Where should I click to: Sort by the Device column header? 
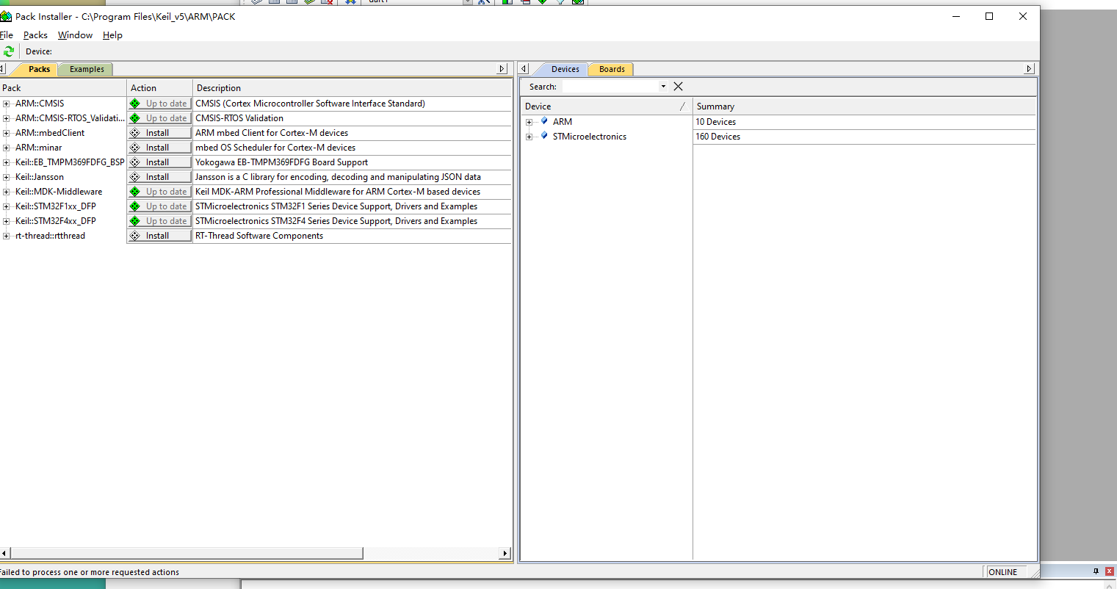click(x=607, y=106)
